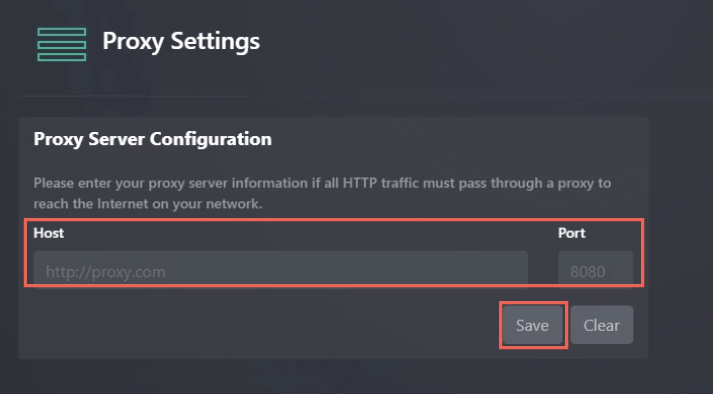Click the Host field label

point(48,233)
